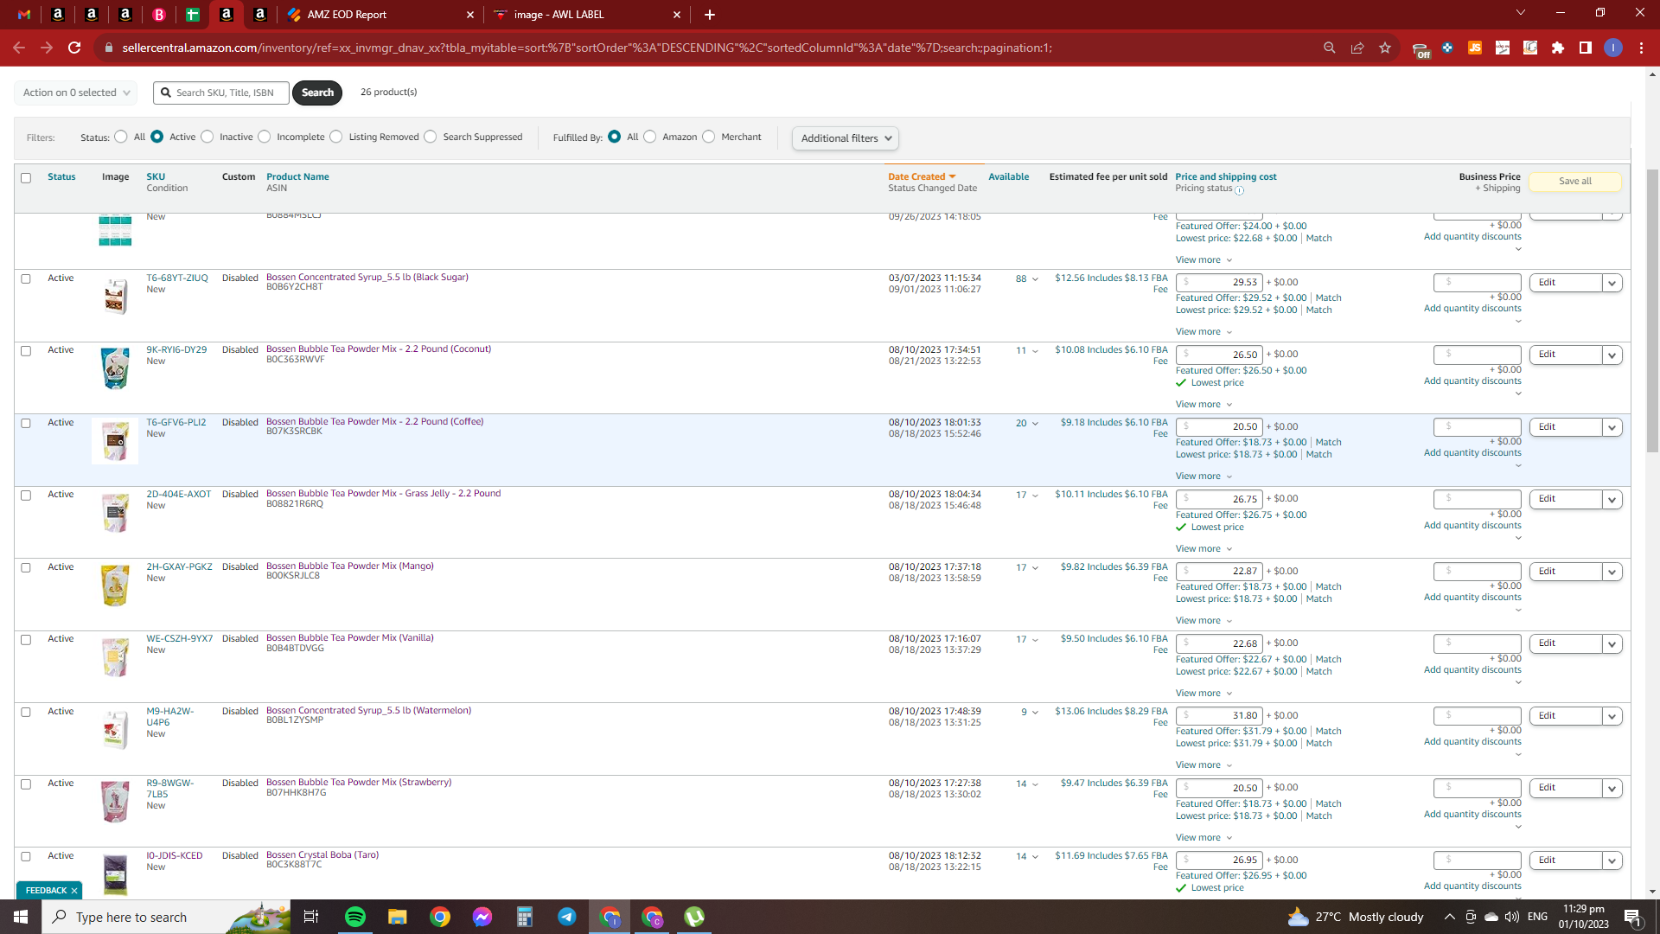1660x934 pixels.
Task: Open the Bossen Crystal Boba (Taro) product link
Action: tap(322, 854)
